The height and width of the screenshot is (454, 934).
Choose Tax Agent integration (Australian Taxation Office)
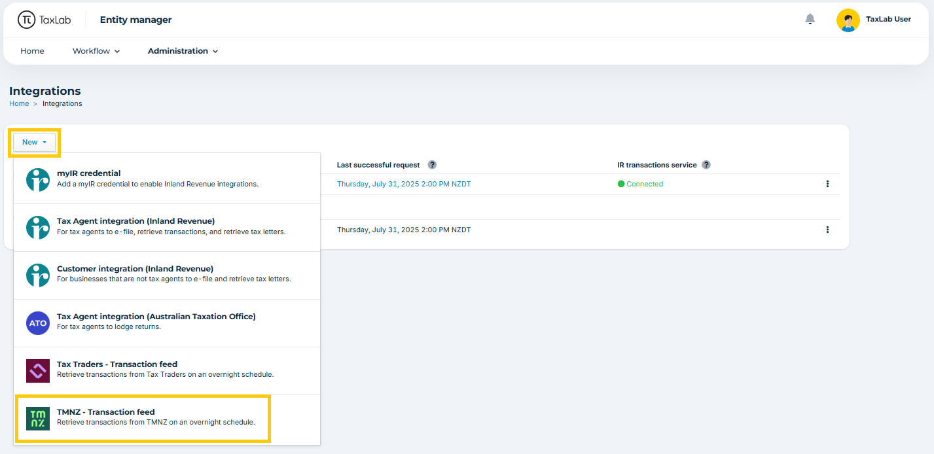click(167, 323)
